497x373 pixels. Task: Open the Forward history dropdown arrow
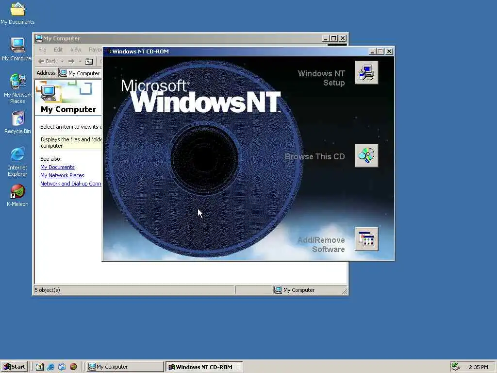tap(80, 61)
